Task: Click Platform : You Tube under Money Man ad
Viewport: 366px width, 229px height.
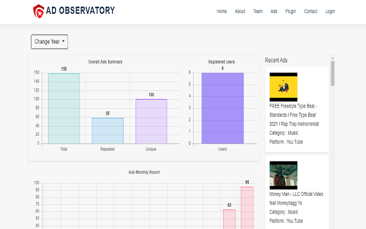Action: [286, 221]
